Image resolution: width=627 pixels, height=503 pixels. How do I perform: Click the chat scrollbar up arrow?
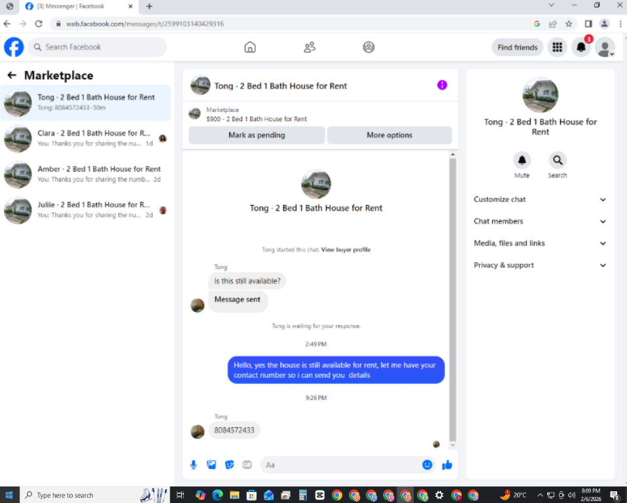click(x=453, y=155)
